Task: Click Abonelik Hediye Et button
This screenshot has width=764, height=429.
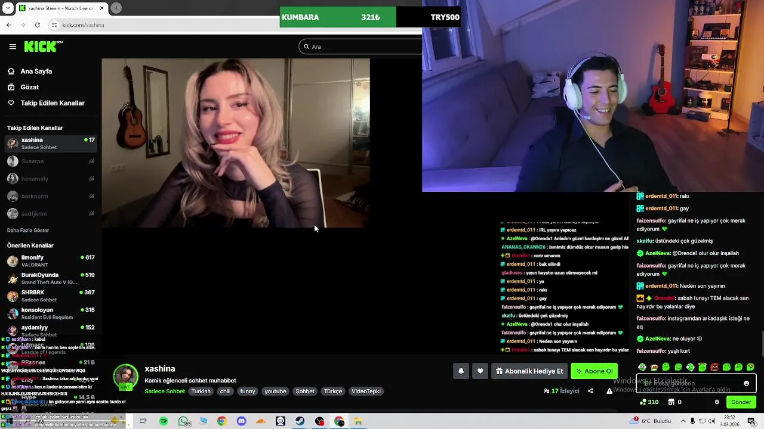Action: click(x=529, y=371)
